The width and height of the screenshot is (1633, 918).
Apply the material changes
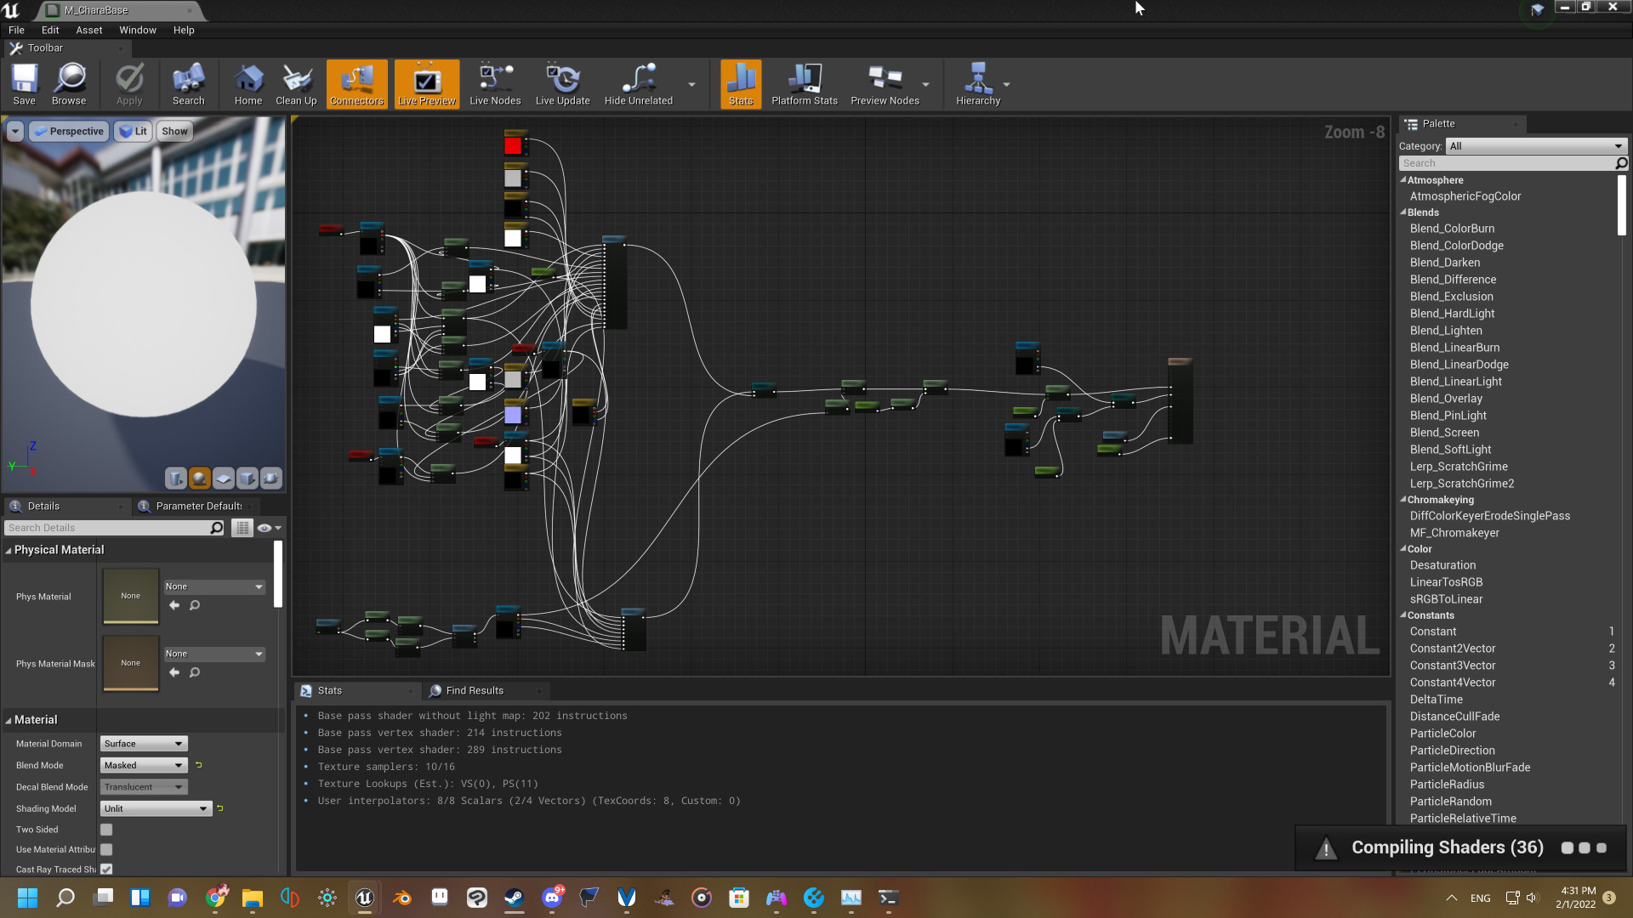pyautogui.click(x=128, y=83)
